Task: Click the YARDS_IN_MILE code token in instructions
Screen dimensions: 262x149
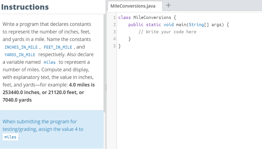Action: (20, 55)
